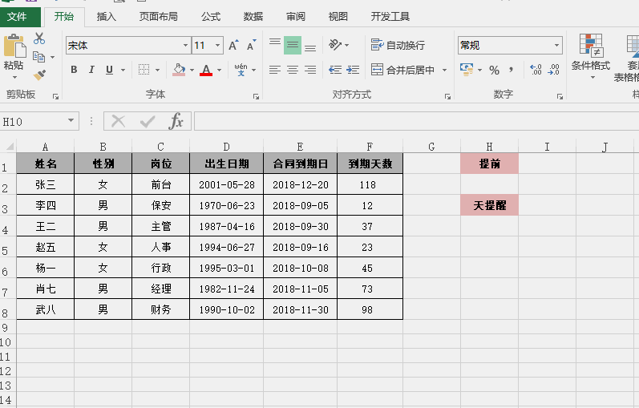This screenshot has height=408, width=639.
Task: Toggle Underline formatting
Action: point(109,70)
